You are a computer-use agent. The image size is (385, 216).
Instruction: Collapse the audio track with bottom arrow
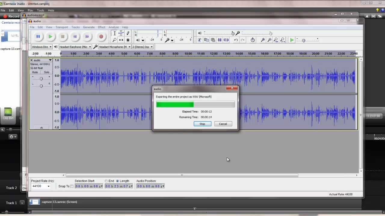(x=42, y=127)
